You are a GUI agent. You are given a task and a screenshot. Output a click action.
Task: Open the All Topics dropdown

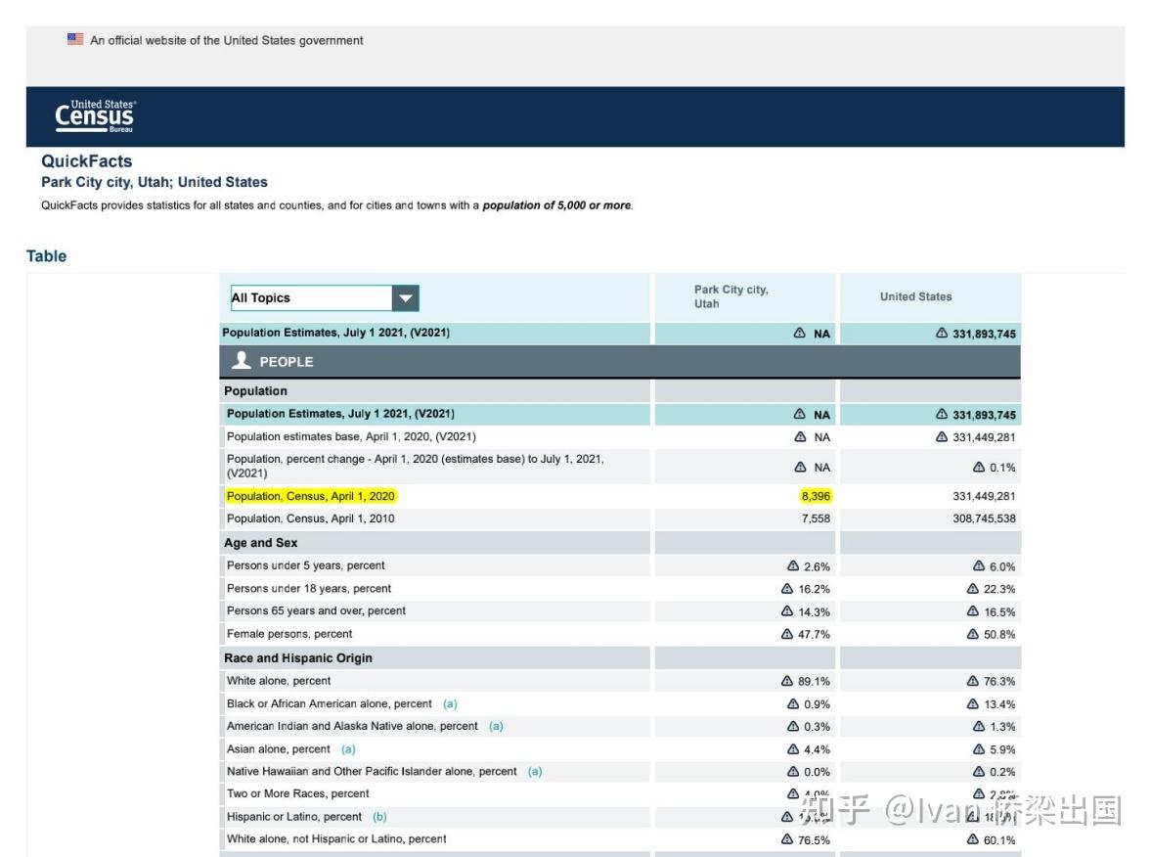click(x=325, y=298)
